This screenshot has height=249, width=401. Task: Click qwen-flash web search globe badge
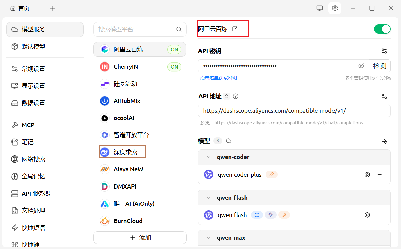point(257,215)
